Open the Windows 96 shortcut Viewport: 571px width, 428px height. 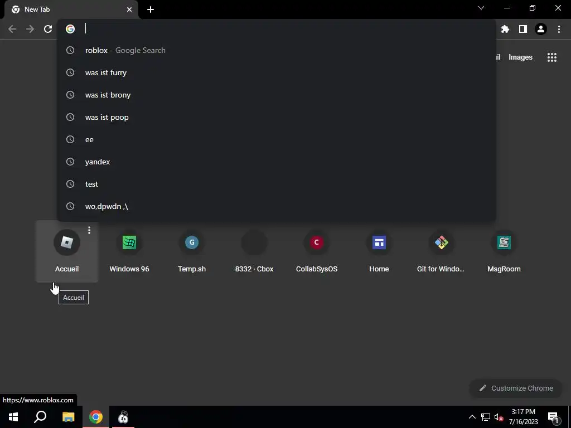[129, 251]
